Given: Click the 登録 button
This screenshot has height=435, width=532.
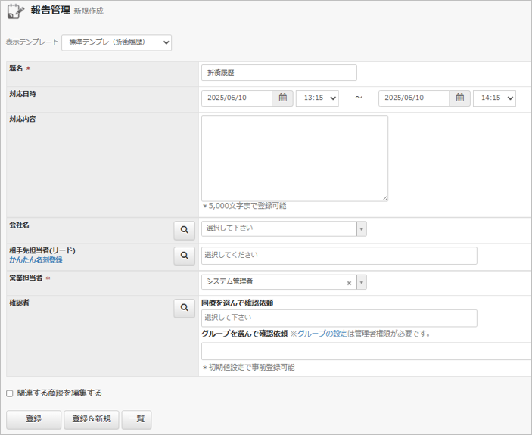Looking at the screenshot, I should click(33, 419).
